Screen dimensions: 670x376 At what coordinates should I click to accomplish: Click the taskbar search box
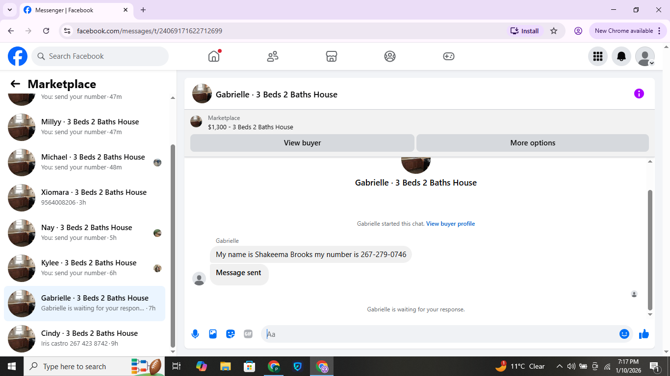(x=95, y=366)
